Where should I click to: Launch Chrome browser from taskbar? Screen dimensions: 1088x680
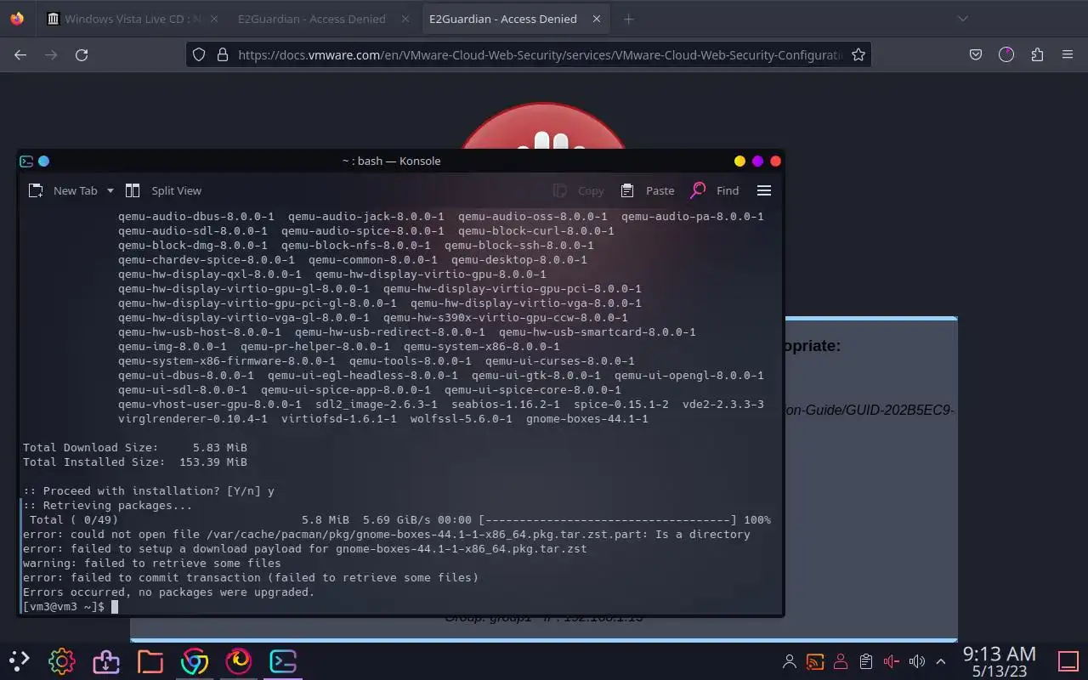(x=194, y=660)
